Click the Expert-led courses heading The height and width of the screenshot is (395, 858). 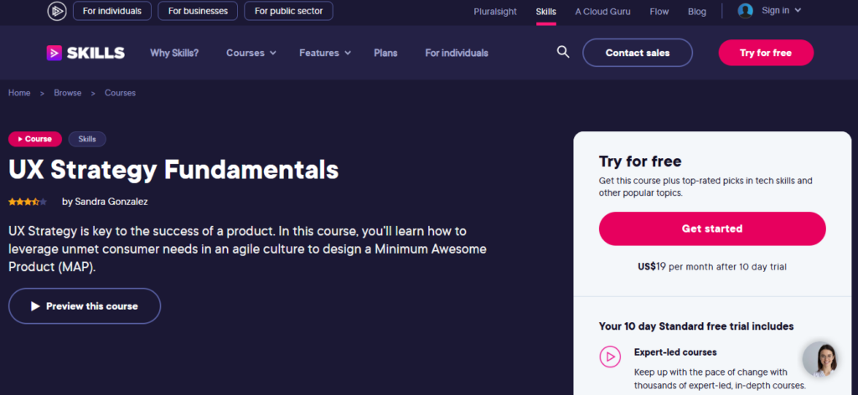click(675, 352)
